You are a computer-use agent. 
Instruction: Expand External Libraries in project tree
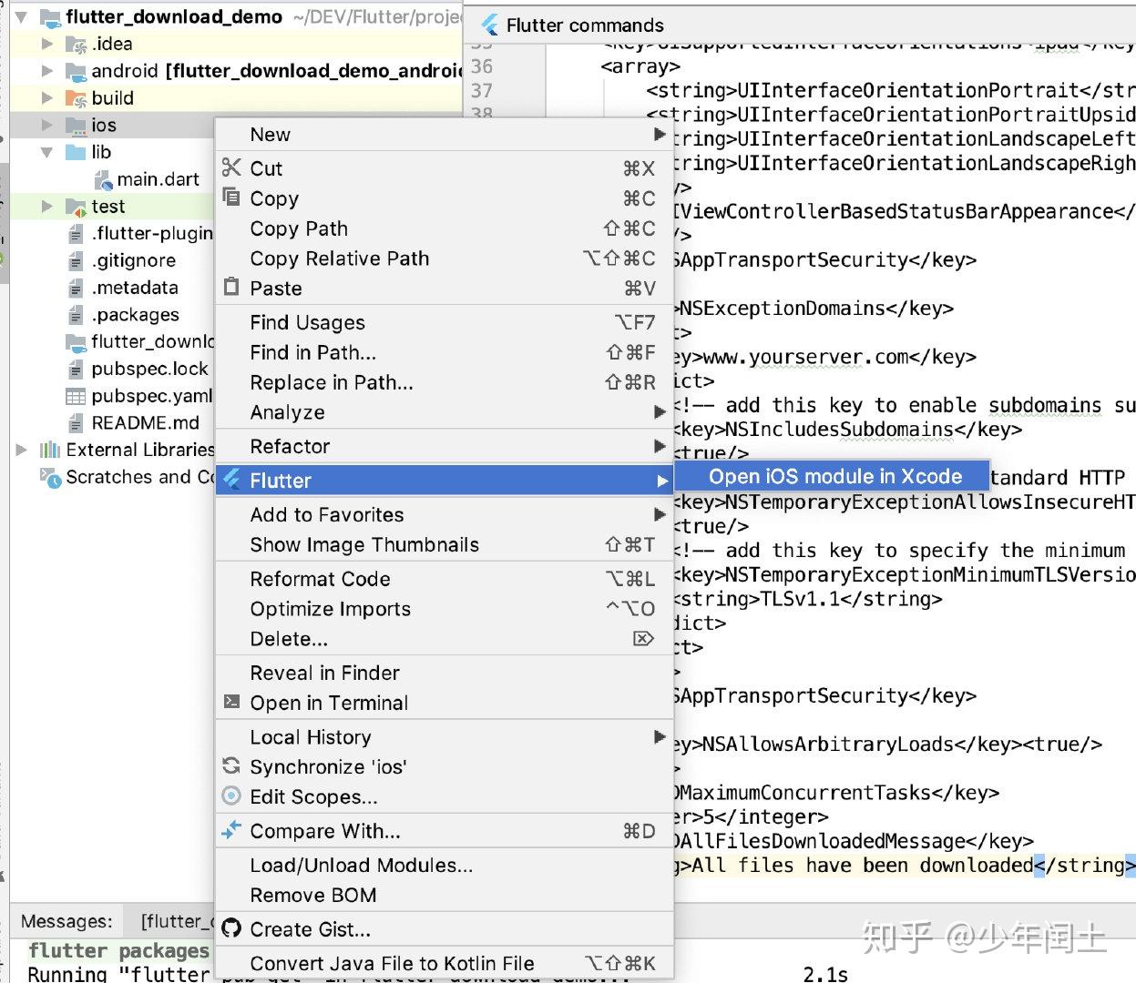click(x=22, y=449)
